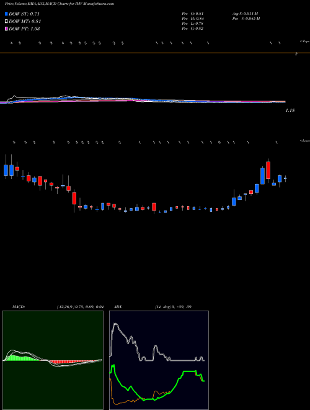Open the green MACD histogram chart panel
The width and height of the screenshot is (310, 410).
pos(53,360)
